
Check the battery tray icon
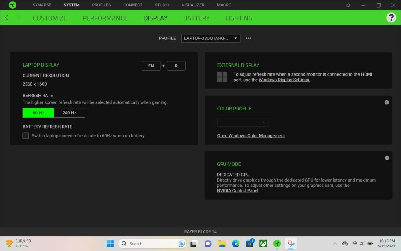point(370,244)
